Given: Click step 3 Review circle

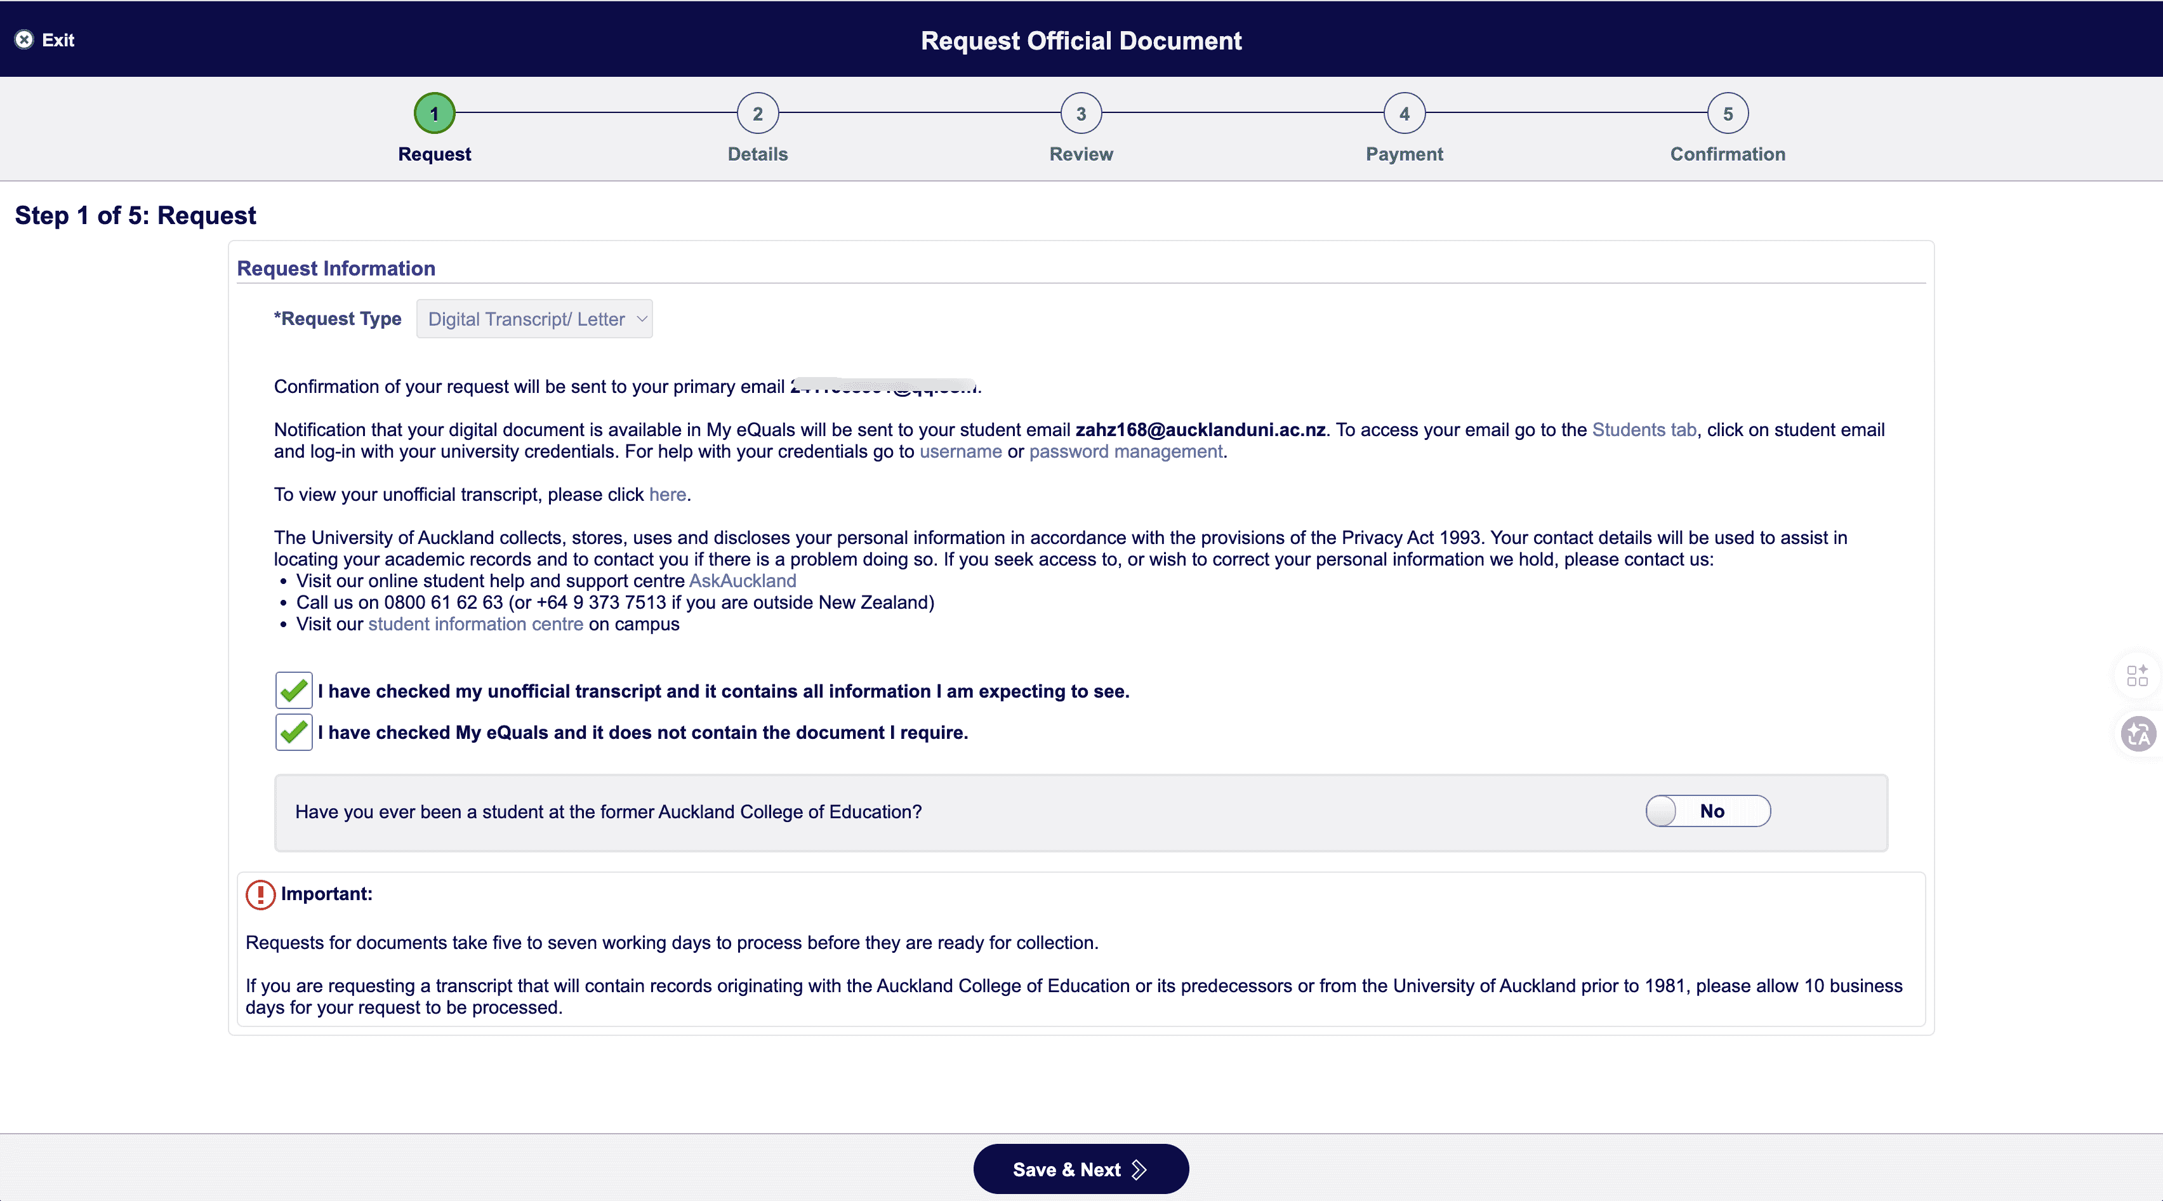Looking at the screenshot, I should pyautogui.click(x=1081, y=114).
